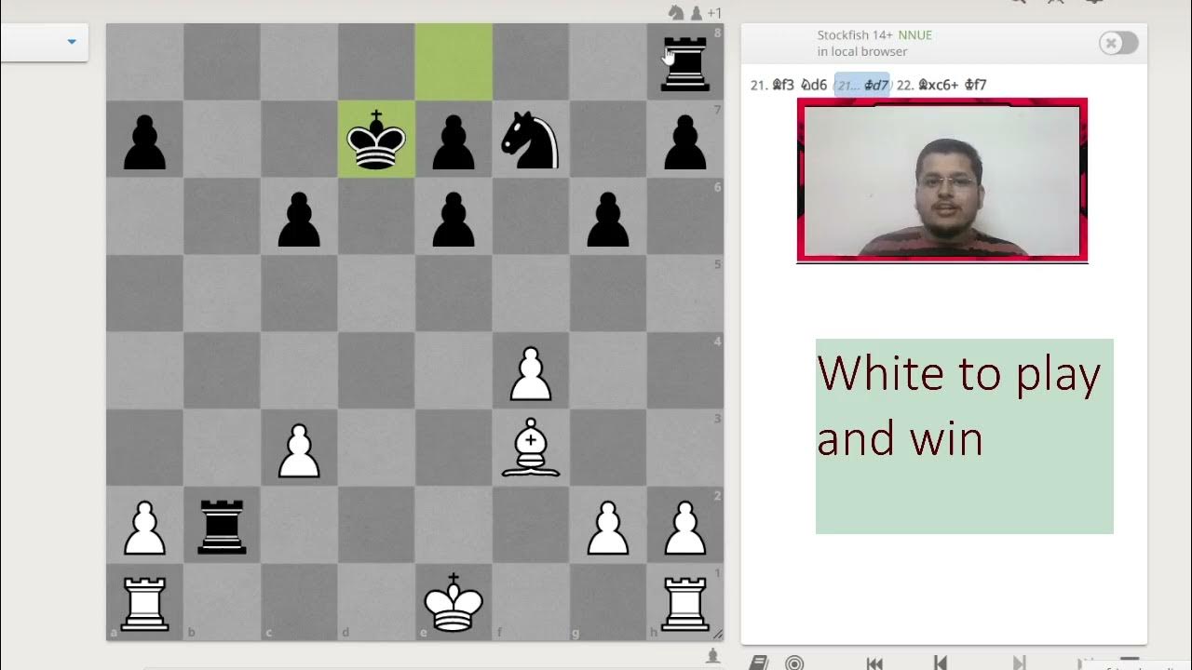Image resolution: width=1192 pixels, height=670 pixels.
Task: Click the white pawn on g2
Action: pos(608,528)
